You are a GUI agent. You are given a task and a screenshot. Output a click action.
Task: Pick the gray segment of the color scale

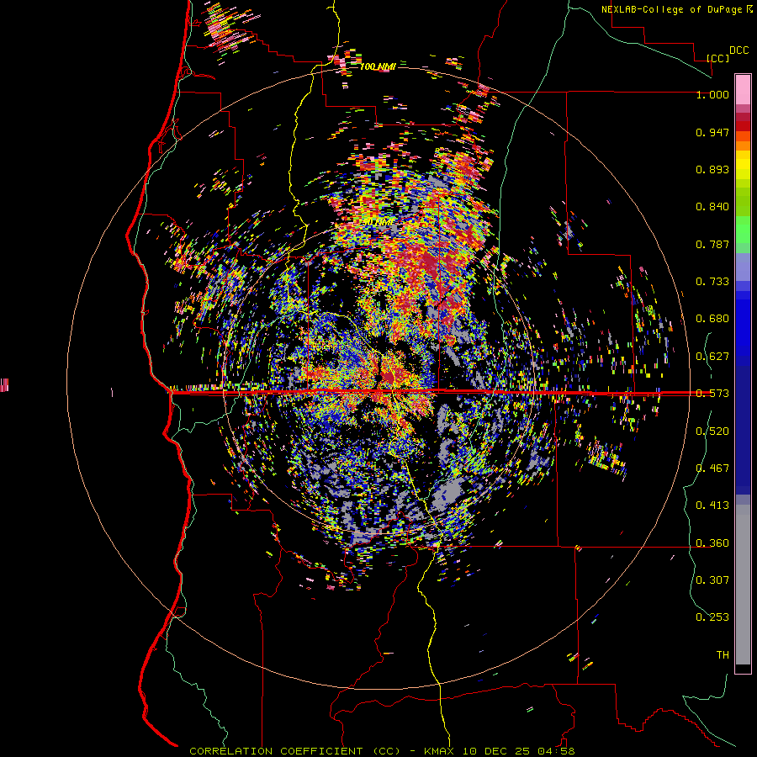(743, 585)
